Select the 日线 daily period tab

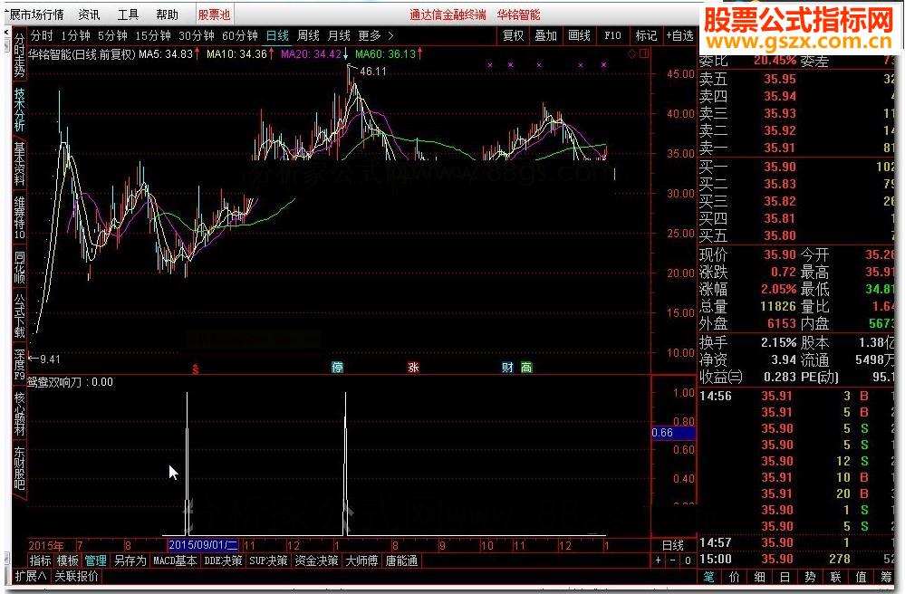coord(277,35)
